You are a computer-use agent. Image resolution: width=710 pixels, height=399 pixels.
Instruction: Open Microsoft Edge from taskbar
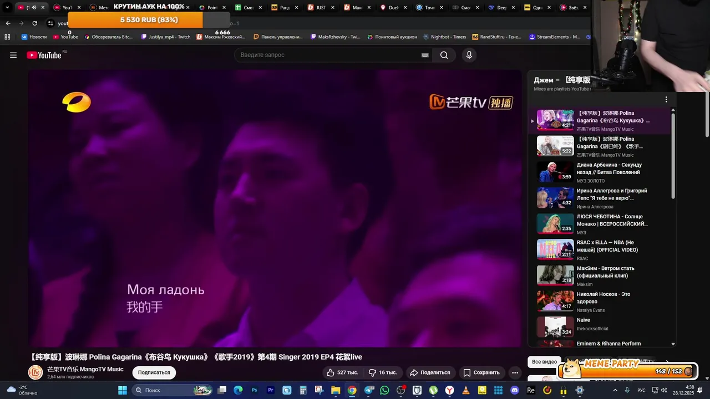(238, 390)
